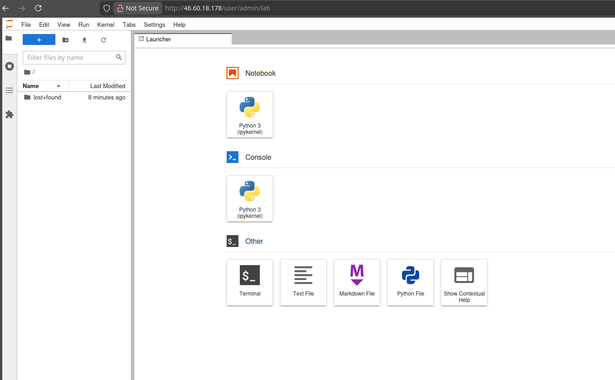
Task: Open the Extension Manager puzzle icon
Action: (x=9, y=114)
